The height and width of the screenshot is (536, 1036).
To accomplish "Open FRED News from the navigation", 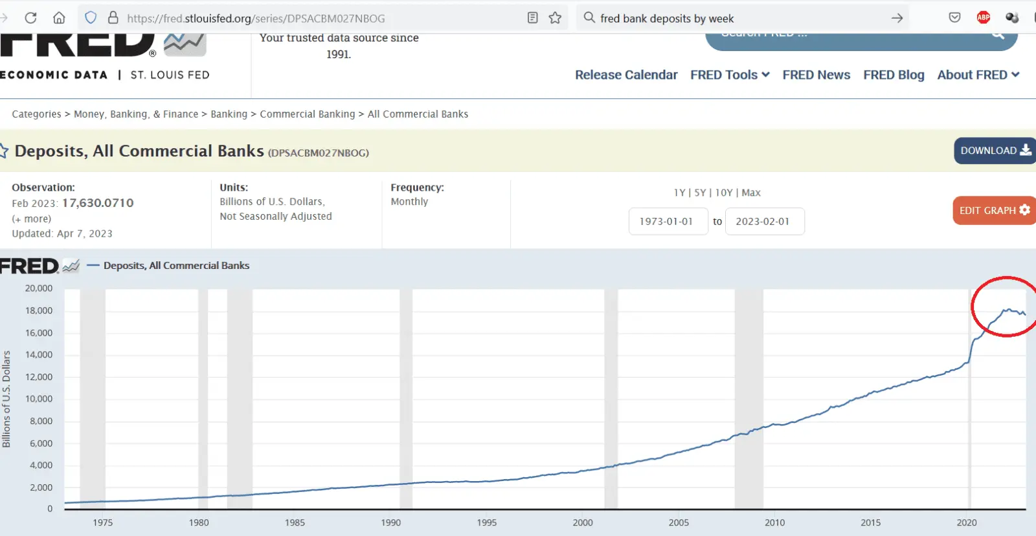I will click(816, 75).
